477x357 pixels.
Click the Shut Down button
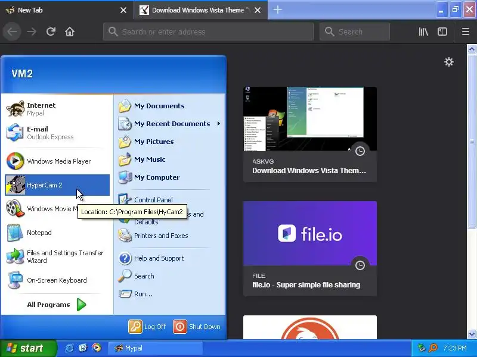[197, 327]
